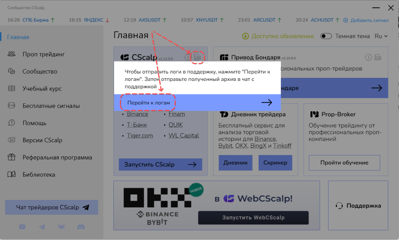Click the Библиотека open book icon
Viewport: 399px width, 240px height.
click(x=11, y=174)
